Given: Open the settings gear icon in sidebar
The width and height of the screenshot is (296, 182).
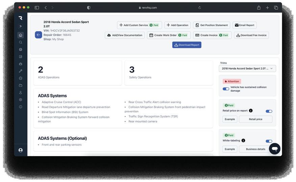Looking at the screenshot, I should coord(21,99).
